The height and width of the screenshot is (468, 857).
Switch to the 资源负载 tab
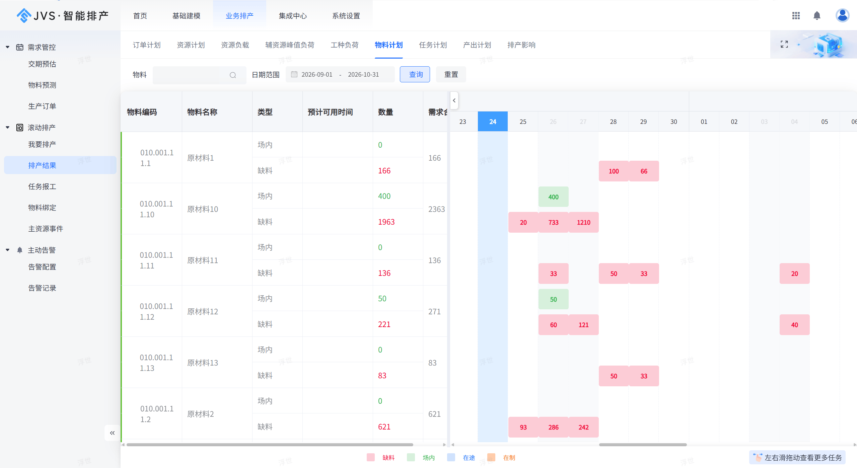tap(235, 45)
